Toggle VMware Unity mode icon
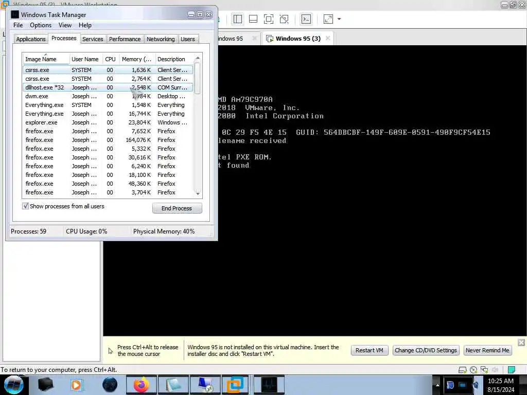Screen dimensions: 527x395 pos(284,19)
